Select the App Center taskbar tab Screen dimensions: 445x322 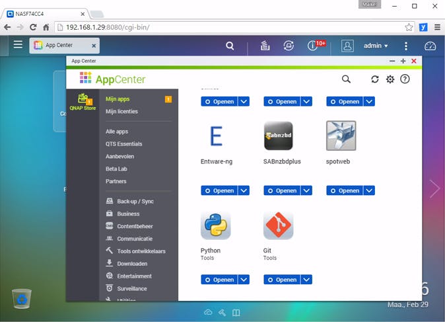click(65, 46)
